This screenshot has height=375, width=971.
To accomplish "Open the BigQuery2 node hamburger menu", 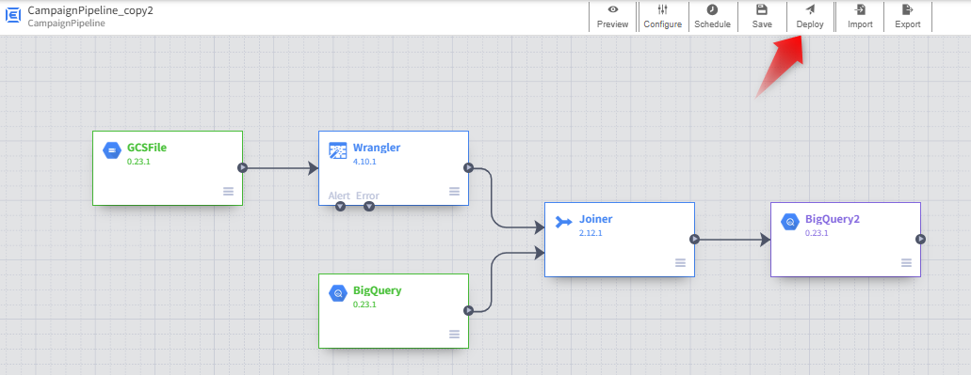I will (907, 263).
